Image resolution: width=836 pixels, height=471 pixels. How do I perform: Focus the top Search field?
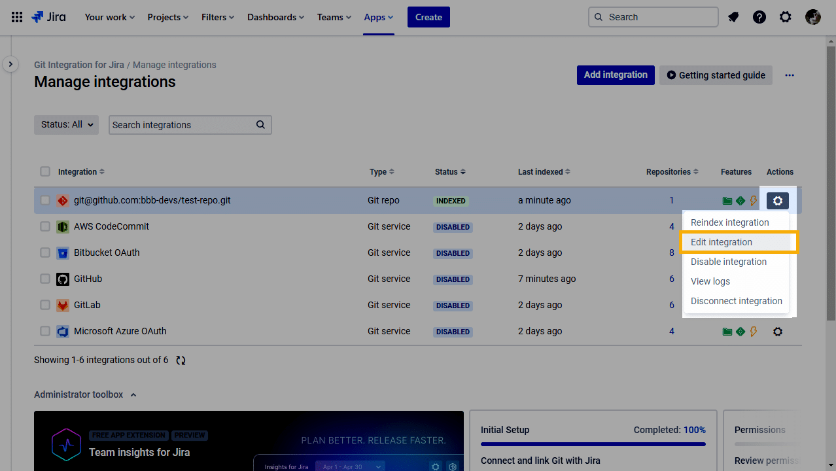pos(653,17)
